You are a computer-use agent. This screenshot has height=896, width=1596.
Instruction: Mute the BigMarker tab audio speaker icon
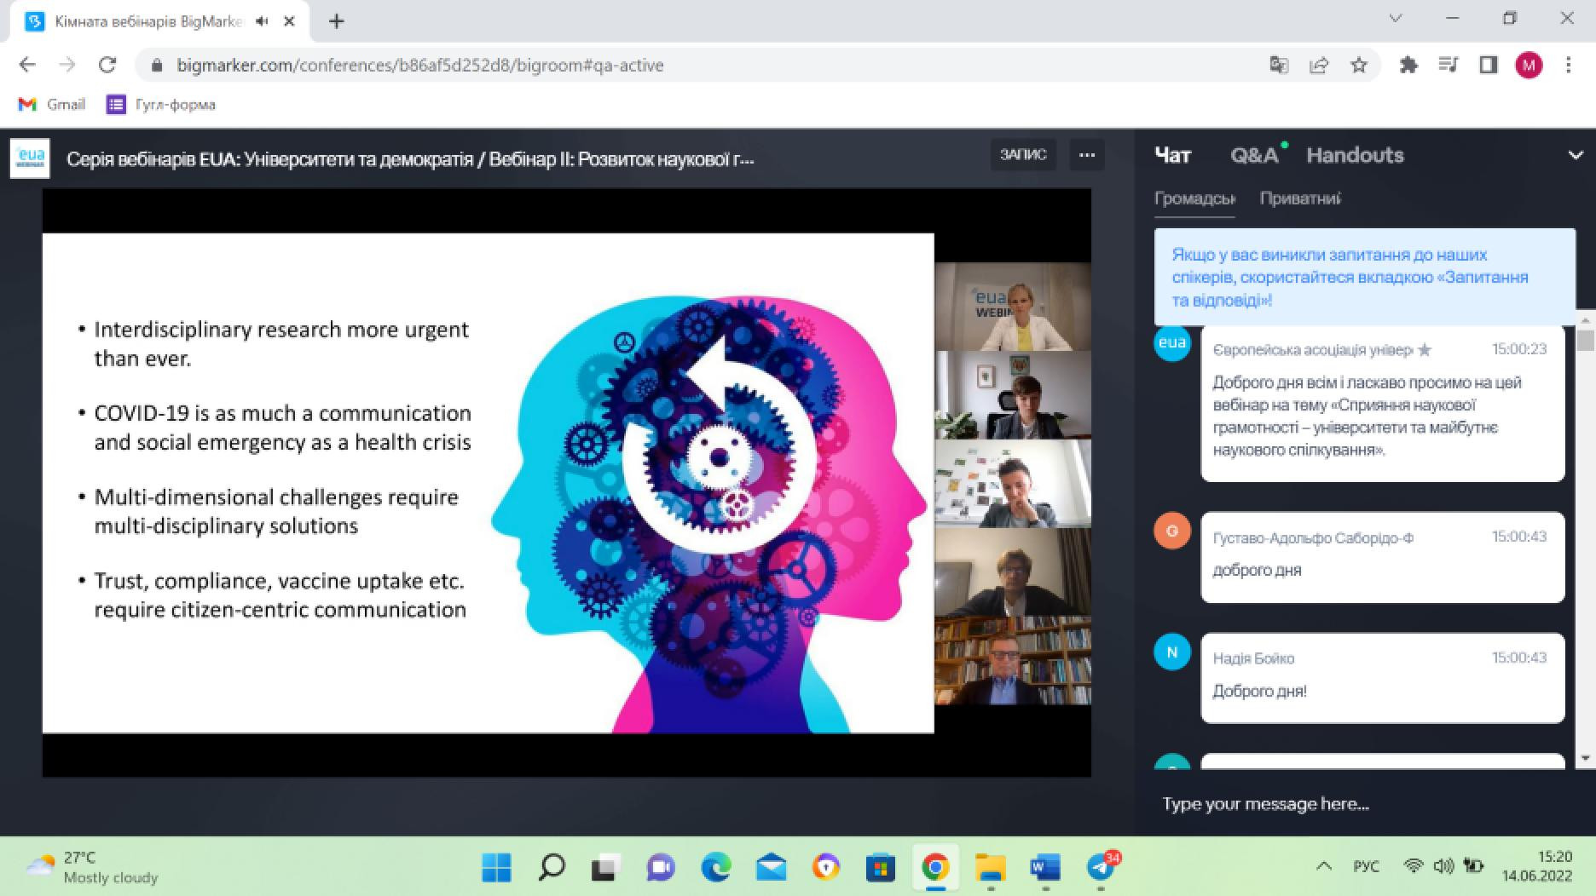(262, 21)
